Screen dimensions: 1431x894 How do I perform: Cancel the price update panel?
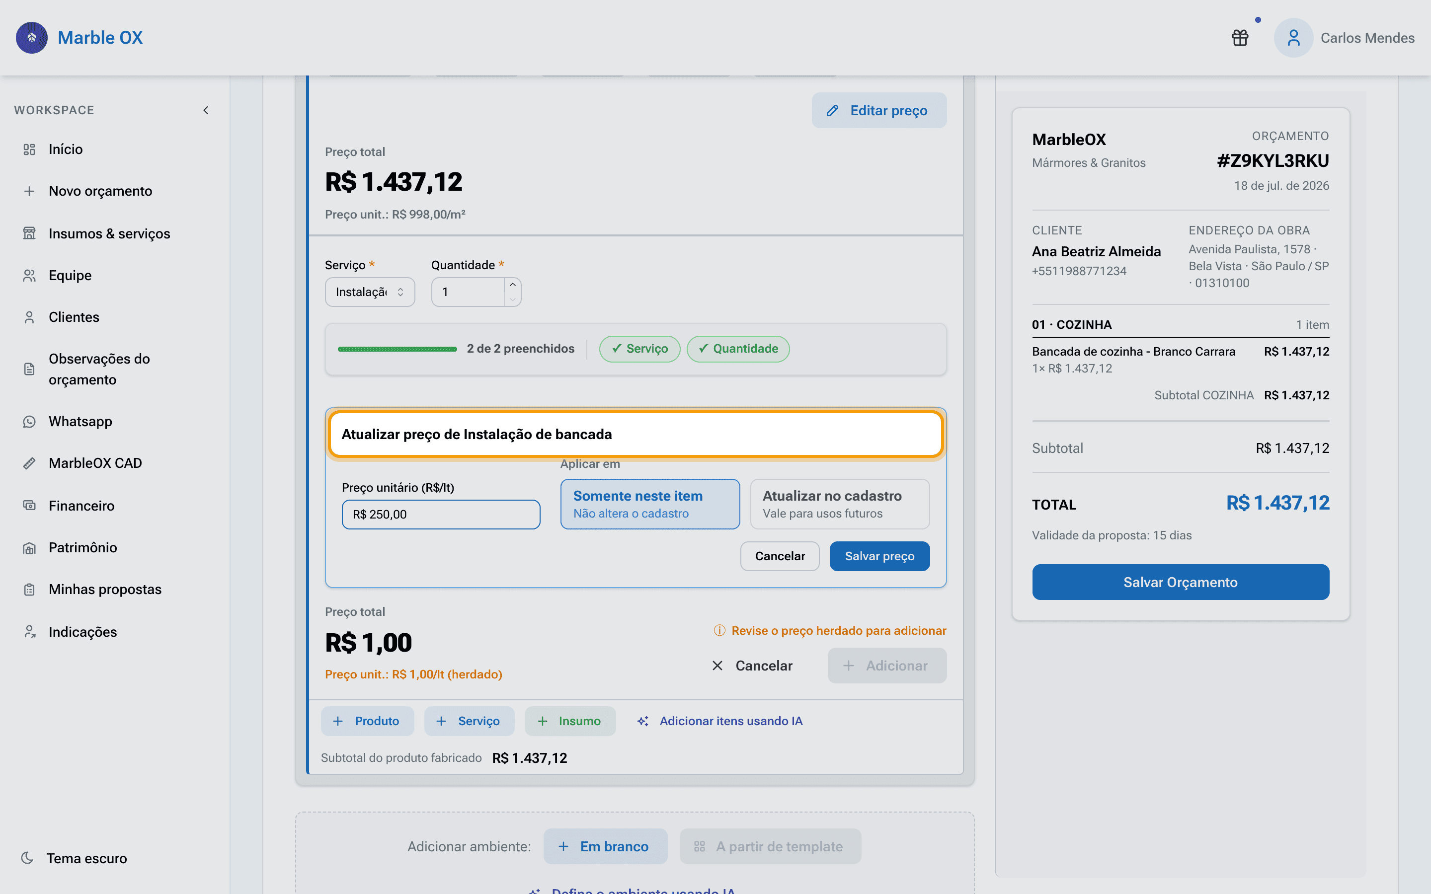[780, 556]
